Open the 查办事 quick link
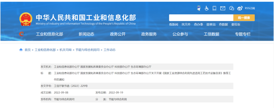The width and height of the screenshot is (274, 108). (198, 24)
